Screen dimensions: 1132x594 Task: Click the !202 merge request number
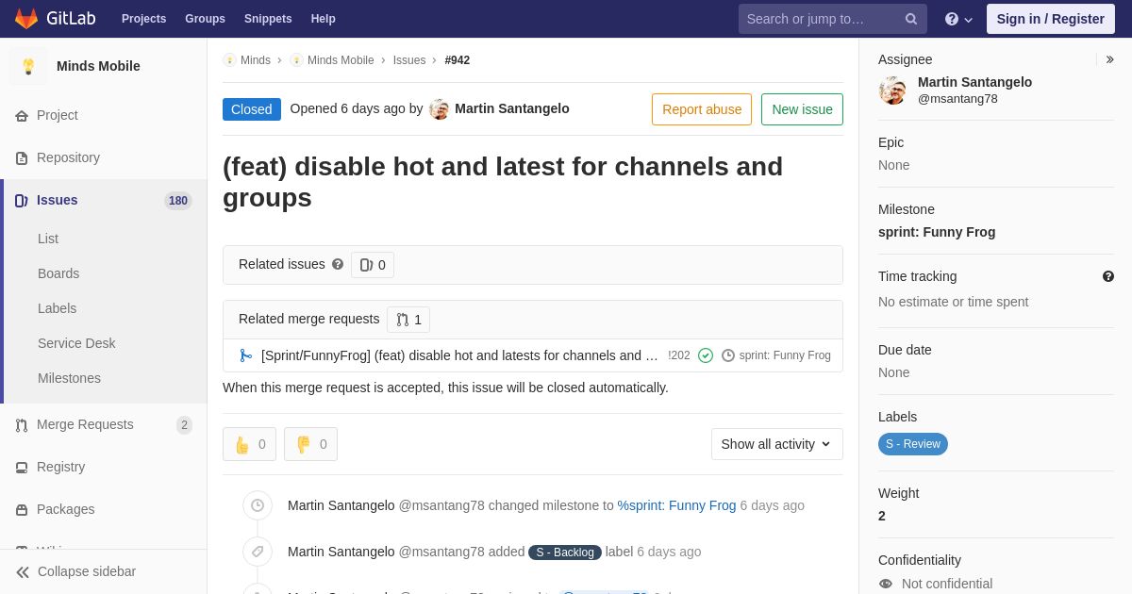[679, 355]
